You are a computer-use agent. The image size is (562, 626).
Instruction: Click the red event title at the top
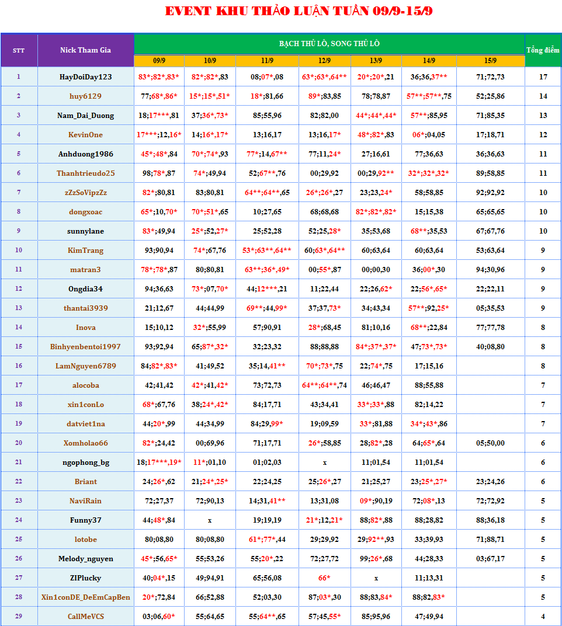299,11
